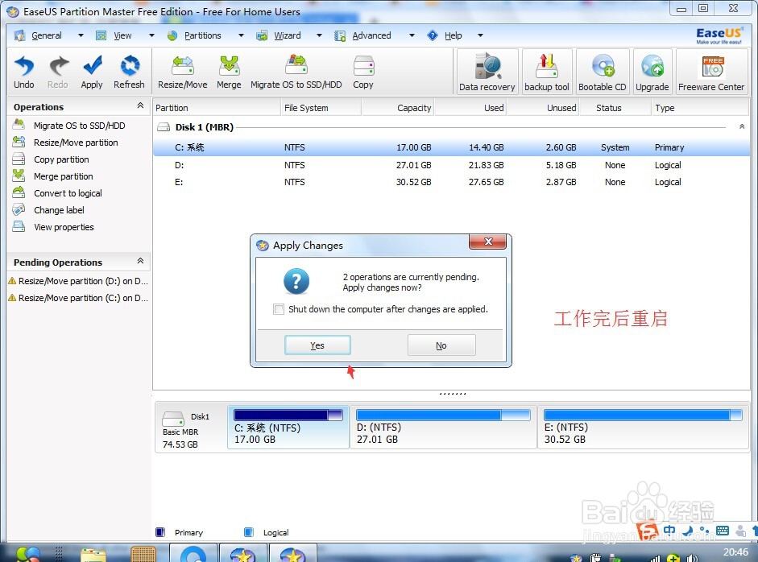
Task: Open the Partitions menu
Action: (x=202, y=35)
